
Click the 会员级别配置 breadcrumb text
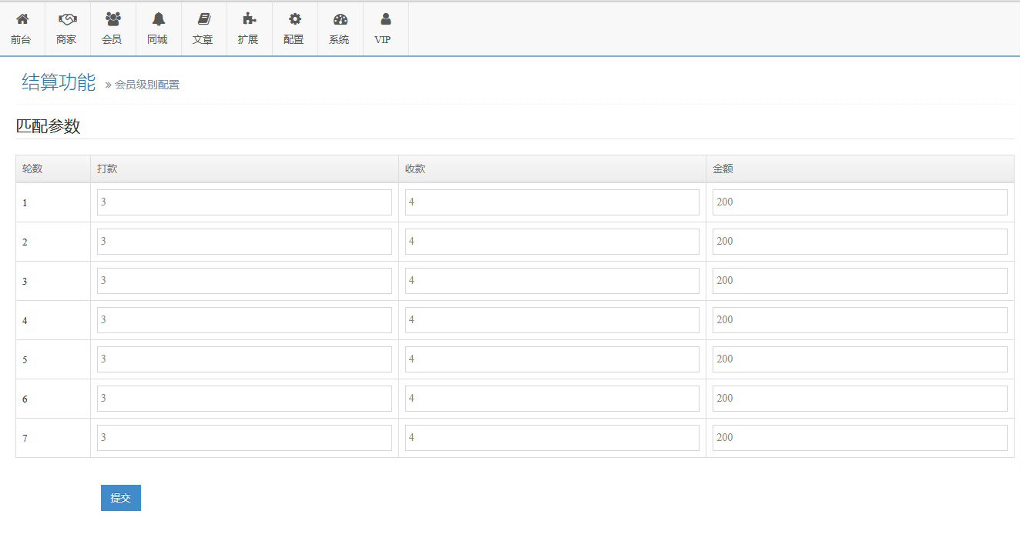coord(147,85)
